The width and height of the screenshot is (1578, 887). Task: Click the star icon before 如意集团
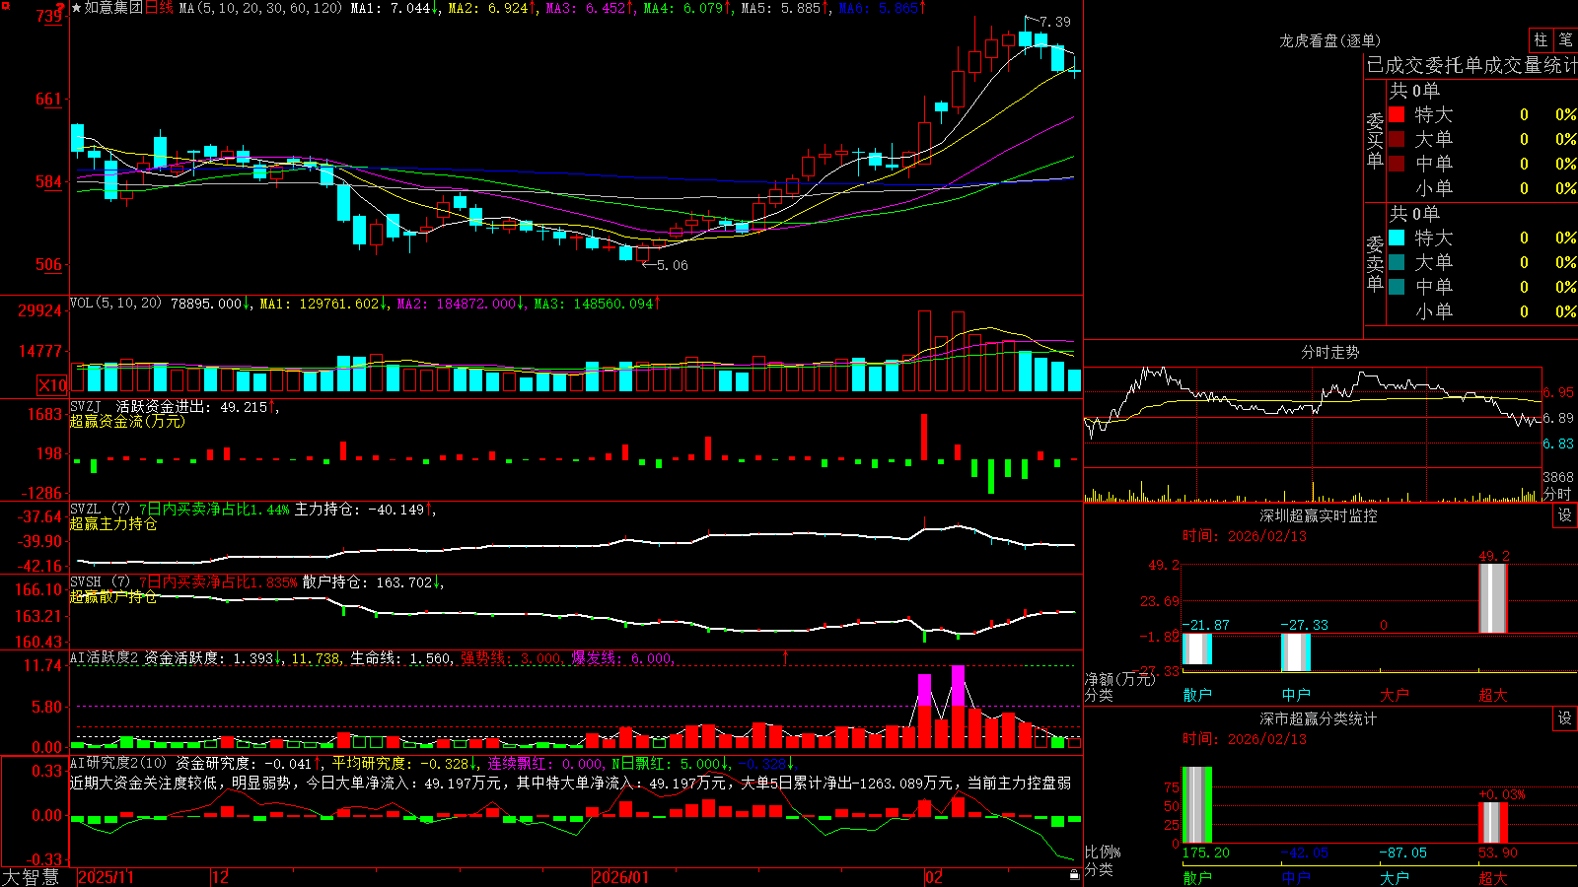[77, 8]
